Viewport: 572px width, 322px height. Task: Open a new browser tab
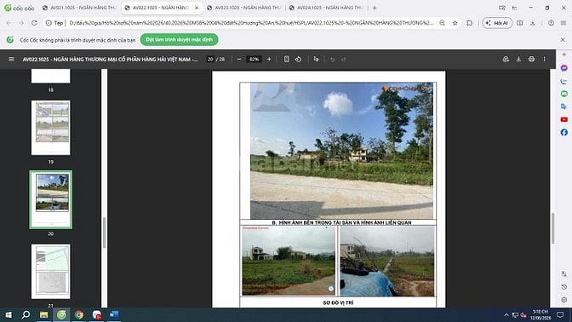tap(375, 8)
